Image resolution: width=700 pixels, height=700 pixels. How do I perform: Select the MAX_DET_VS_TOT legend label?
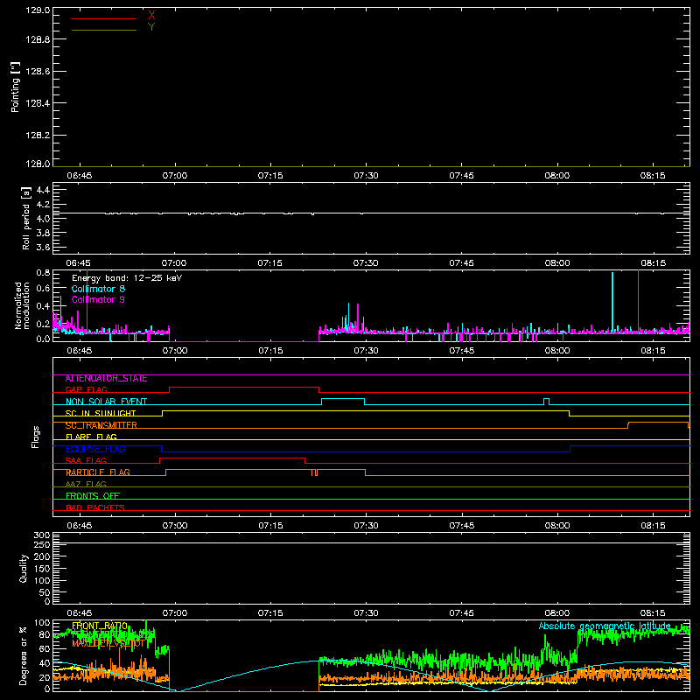point(108,644)
